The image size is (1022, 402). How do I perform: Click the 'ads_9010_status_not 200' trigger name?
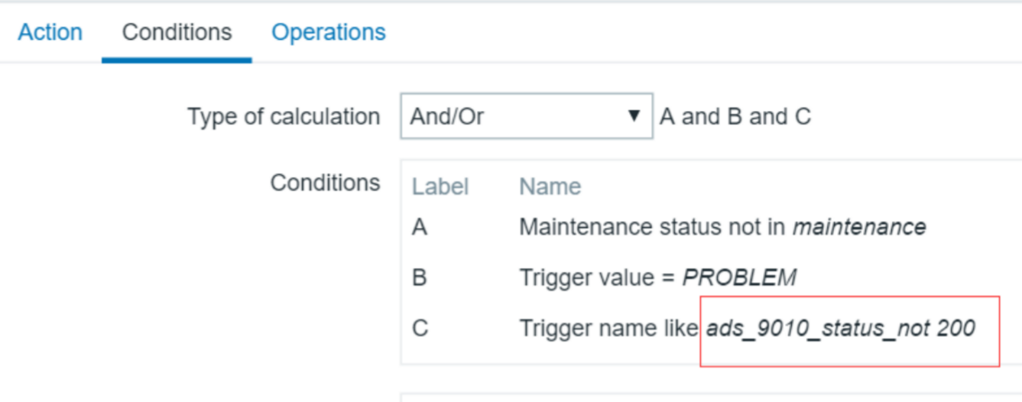coord(840,329)
